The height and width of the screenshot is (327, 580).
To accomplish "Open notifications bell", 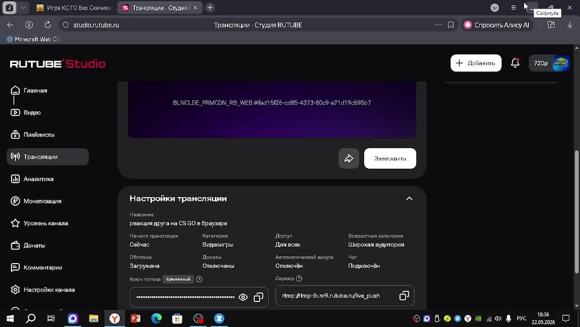I will 515,63.
